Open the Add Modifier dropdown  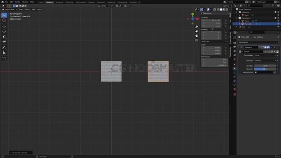pos(259,42)
